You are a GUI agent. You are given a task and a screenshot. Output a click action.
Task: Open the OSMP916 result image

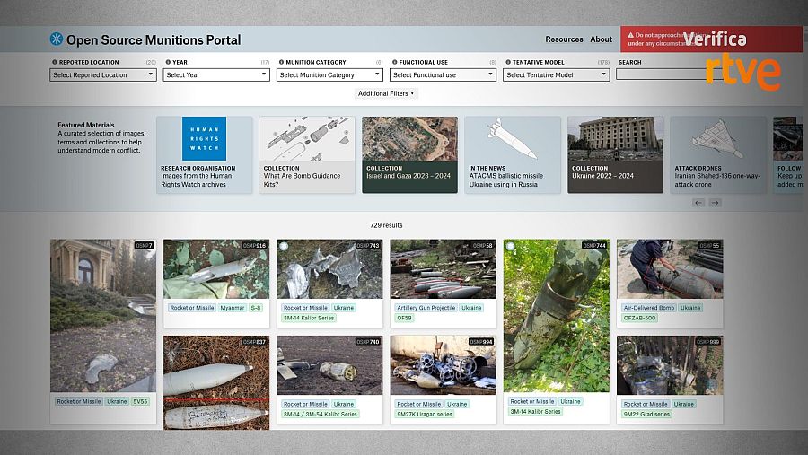(x=216, y=269)
